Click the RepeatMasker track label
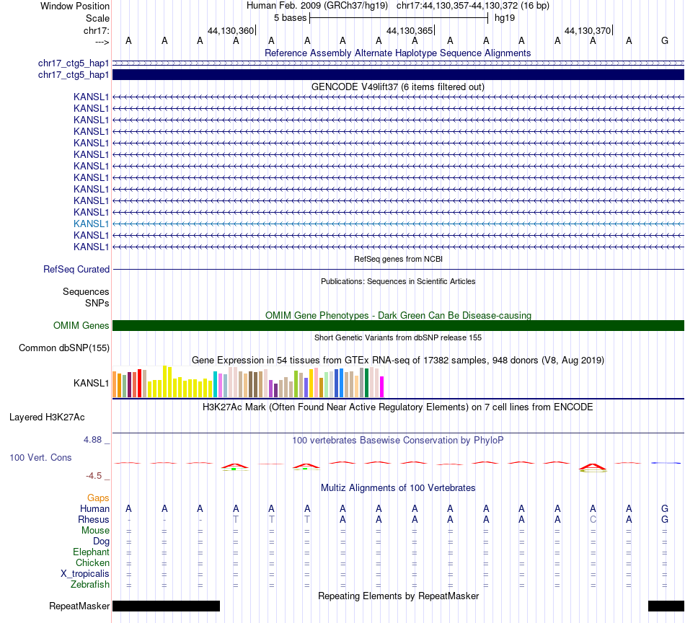The width and height of the screenshot is (685, 623). 79,606
